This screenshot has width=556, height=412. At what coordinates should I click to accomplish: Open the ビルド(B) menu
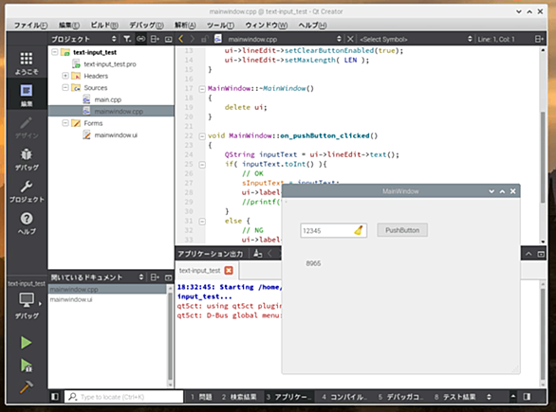(x=104, y=26)
